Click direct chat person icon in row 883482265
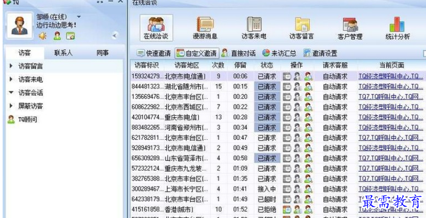Image resolution: width=426 pixels, height=218 pixels. point(298,128)
